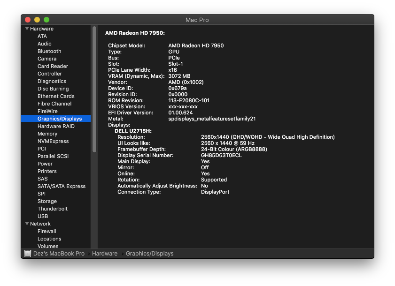Screen dimensions: 395x286
Task: Open the USB entry
Action: click(x=43, y=216)
